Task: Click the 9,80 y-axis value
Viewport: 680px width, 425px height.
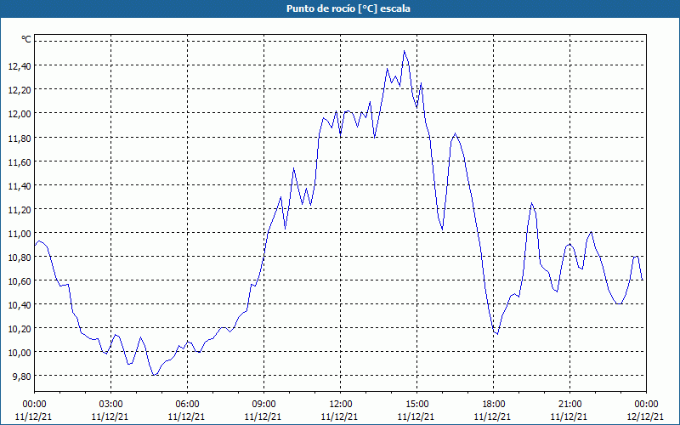Action: (x=22, y=377)
